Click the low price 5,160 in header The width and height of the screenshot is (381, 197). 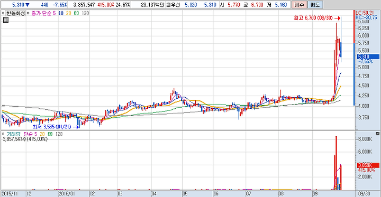[281, 5]
